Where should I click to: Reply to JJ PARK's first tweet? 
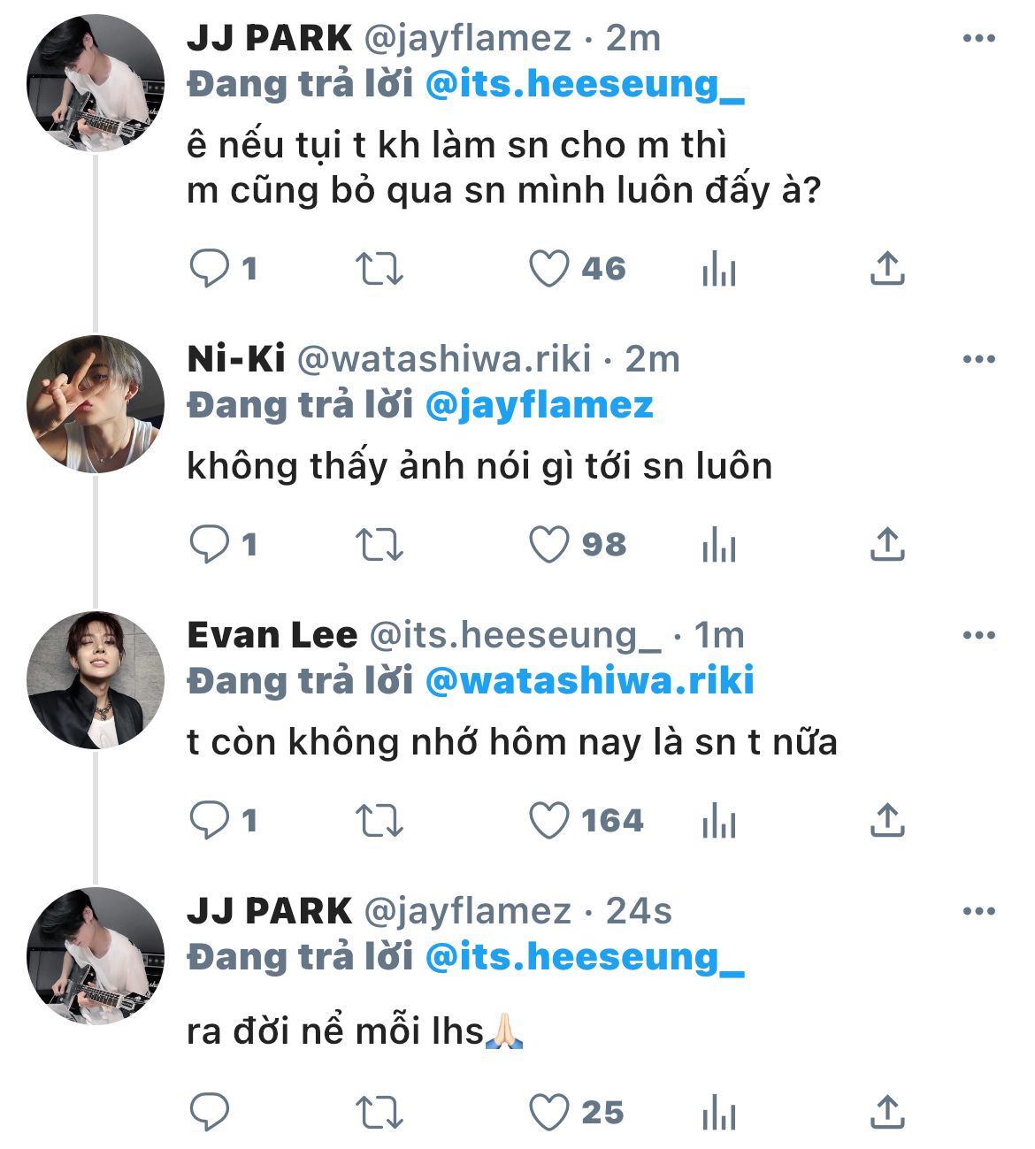pyautogui.click(x=210, y=268)
